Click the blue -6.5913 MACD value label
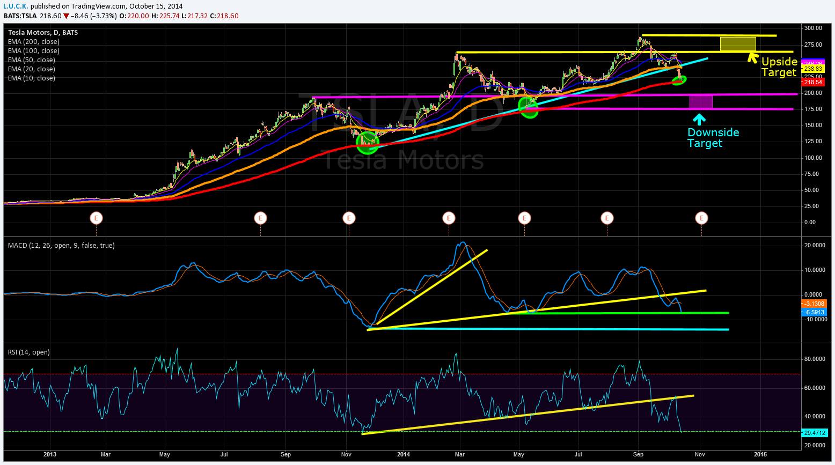Image resolution: width=835 pixels, height=465 pixels. [x=814, y=312]
